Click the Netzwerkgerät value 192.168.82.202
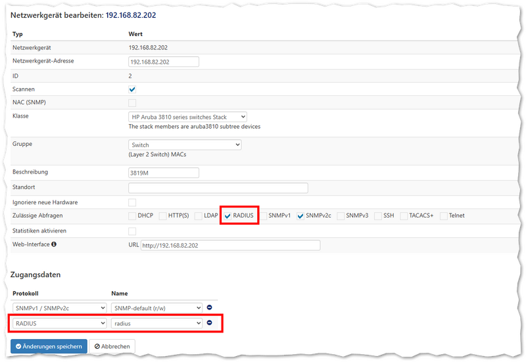526x362 pixels. 148,47
